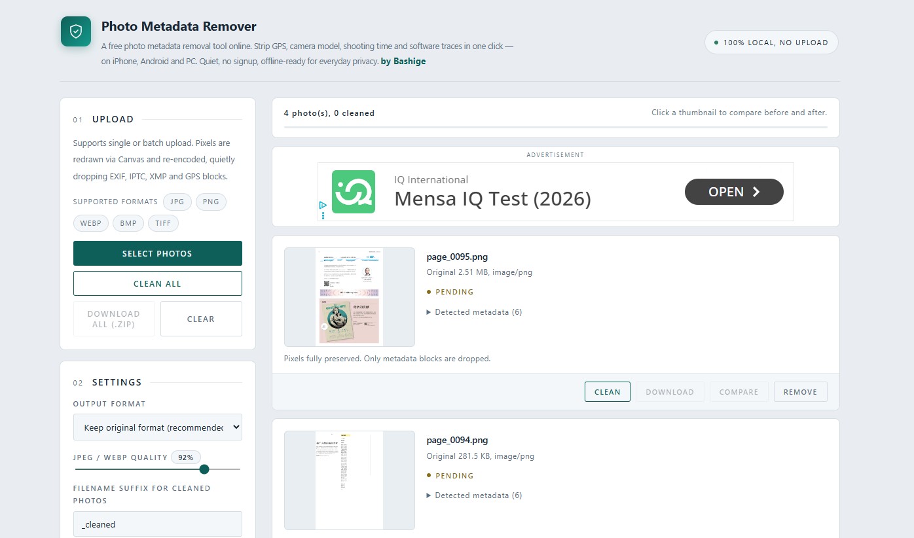
Task: Click the PENDING status of page_0095.png
Action: click(450, 292)
